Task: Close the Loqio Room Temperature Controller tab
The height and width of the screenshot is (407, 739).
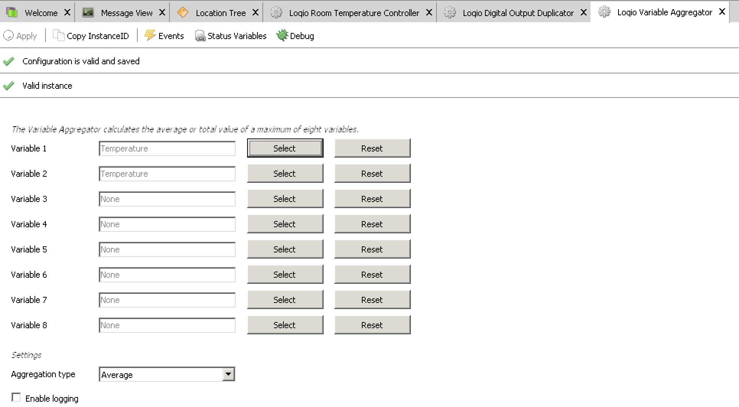Action: pyautogui.click(x=429, y=13)
